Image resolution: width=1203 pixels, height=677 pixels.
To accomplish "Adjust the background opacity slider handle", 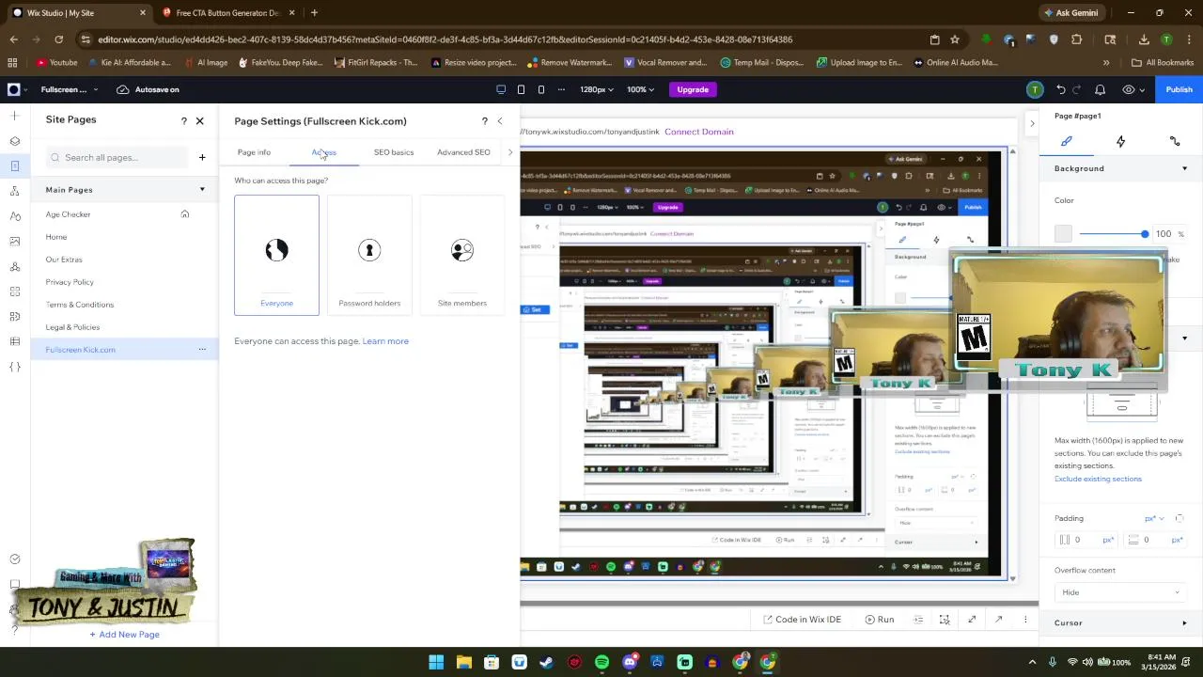I will click(1145, 234).
